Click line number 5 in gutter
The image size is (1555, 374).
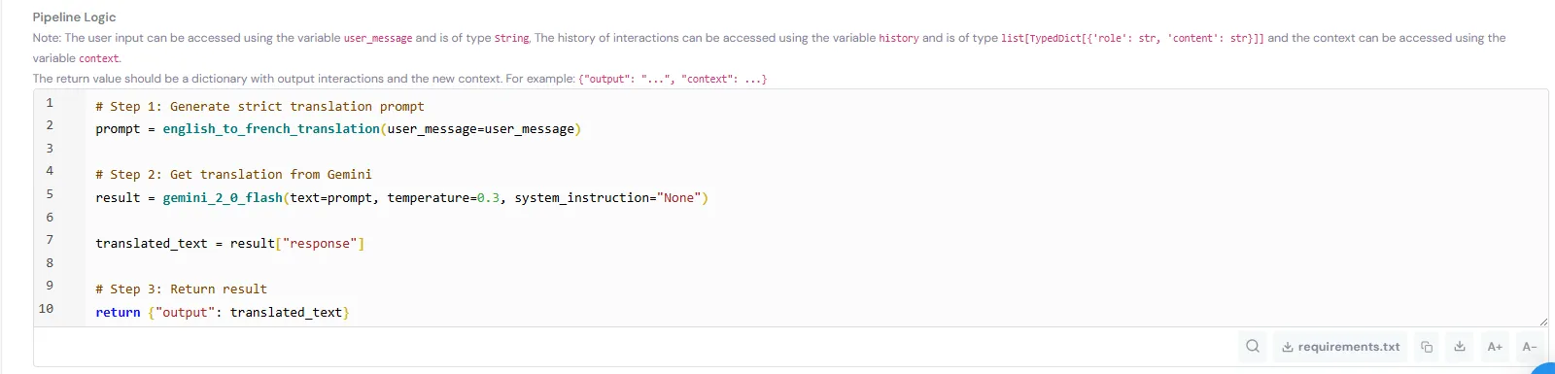(50, 194)
